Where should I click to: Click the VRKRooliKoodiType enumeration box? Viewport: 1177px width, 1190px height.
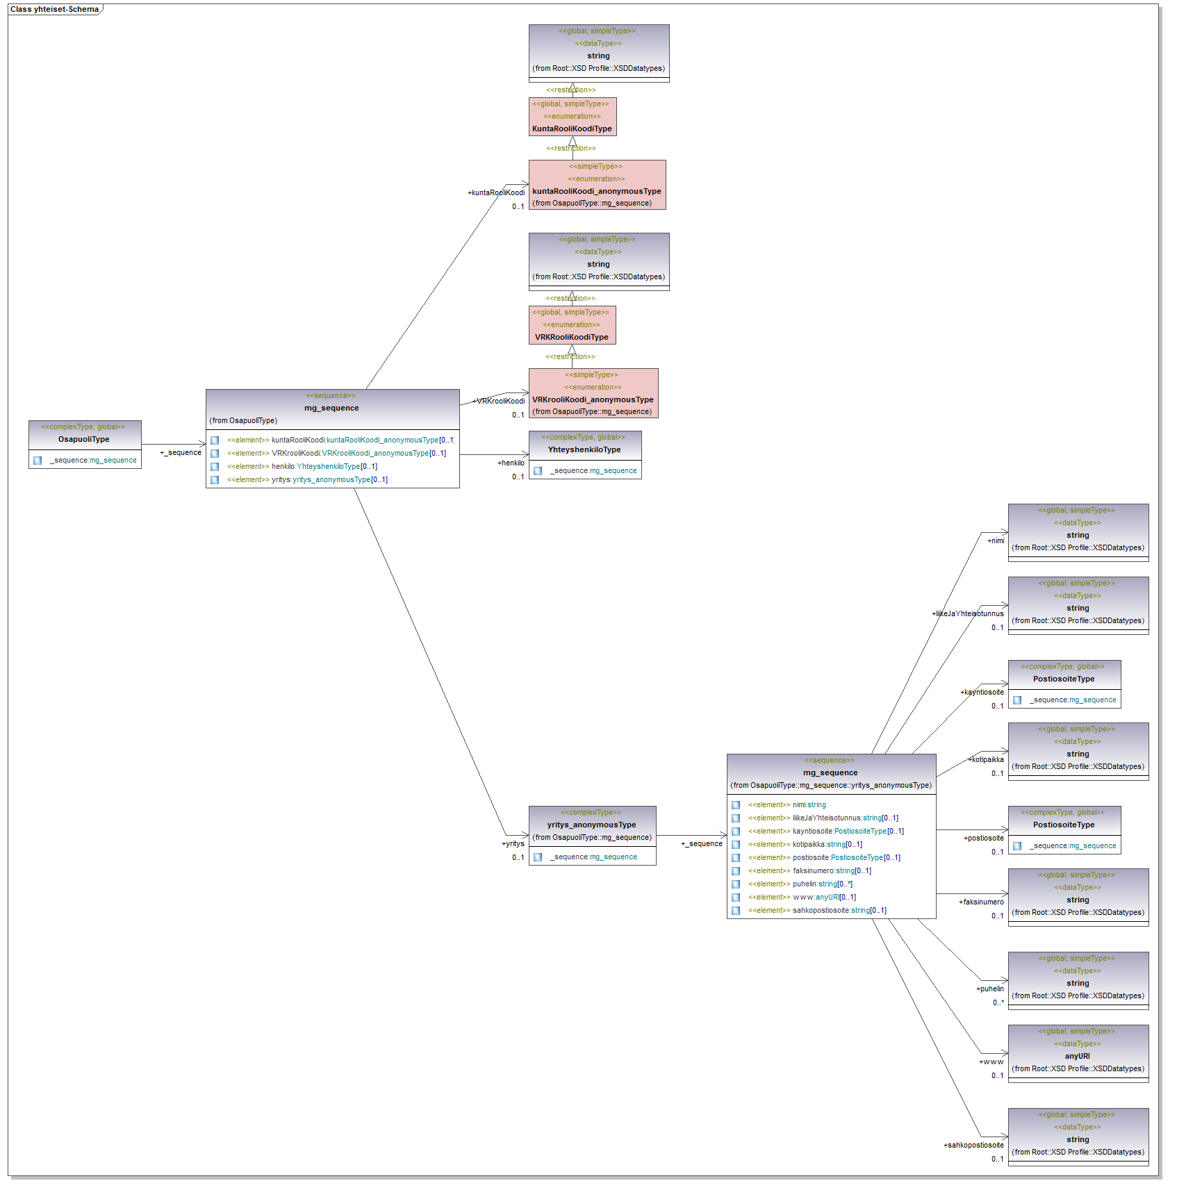tap(572, 325)
